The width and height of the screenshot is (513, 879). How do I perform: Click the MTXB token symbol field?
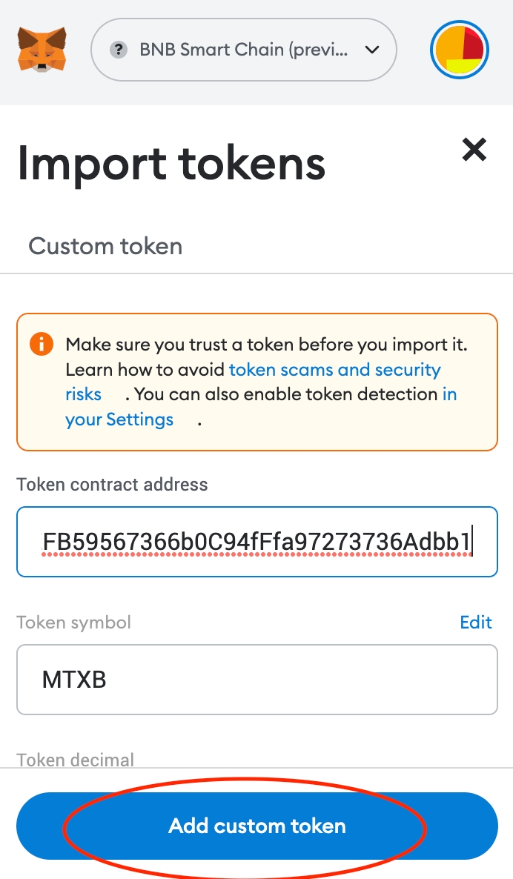click(x=256, y=680)
